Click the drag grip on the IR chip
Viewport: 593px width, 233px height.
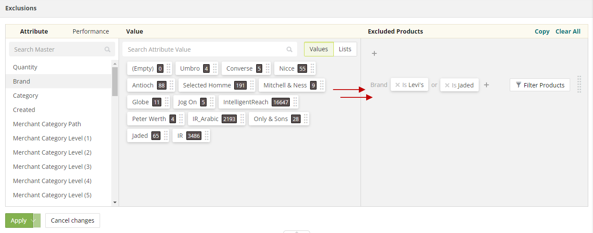(207, 136)
